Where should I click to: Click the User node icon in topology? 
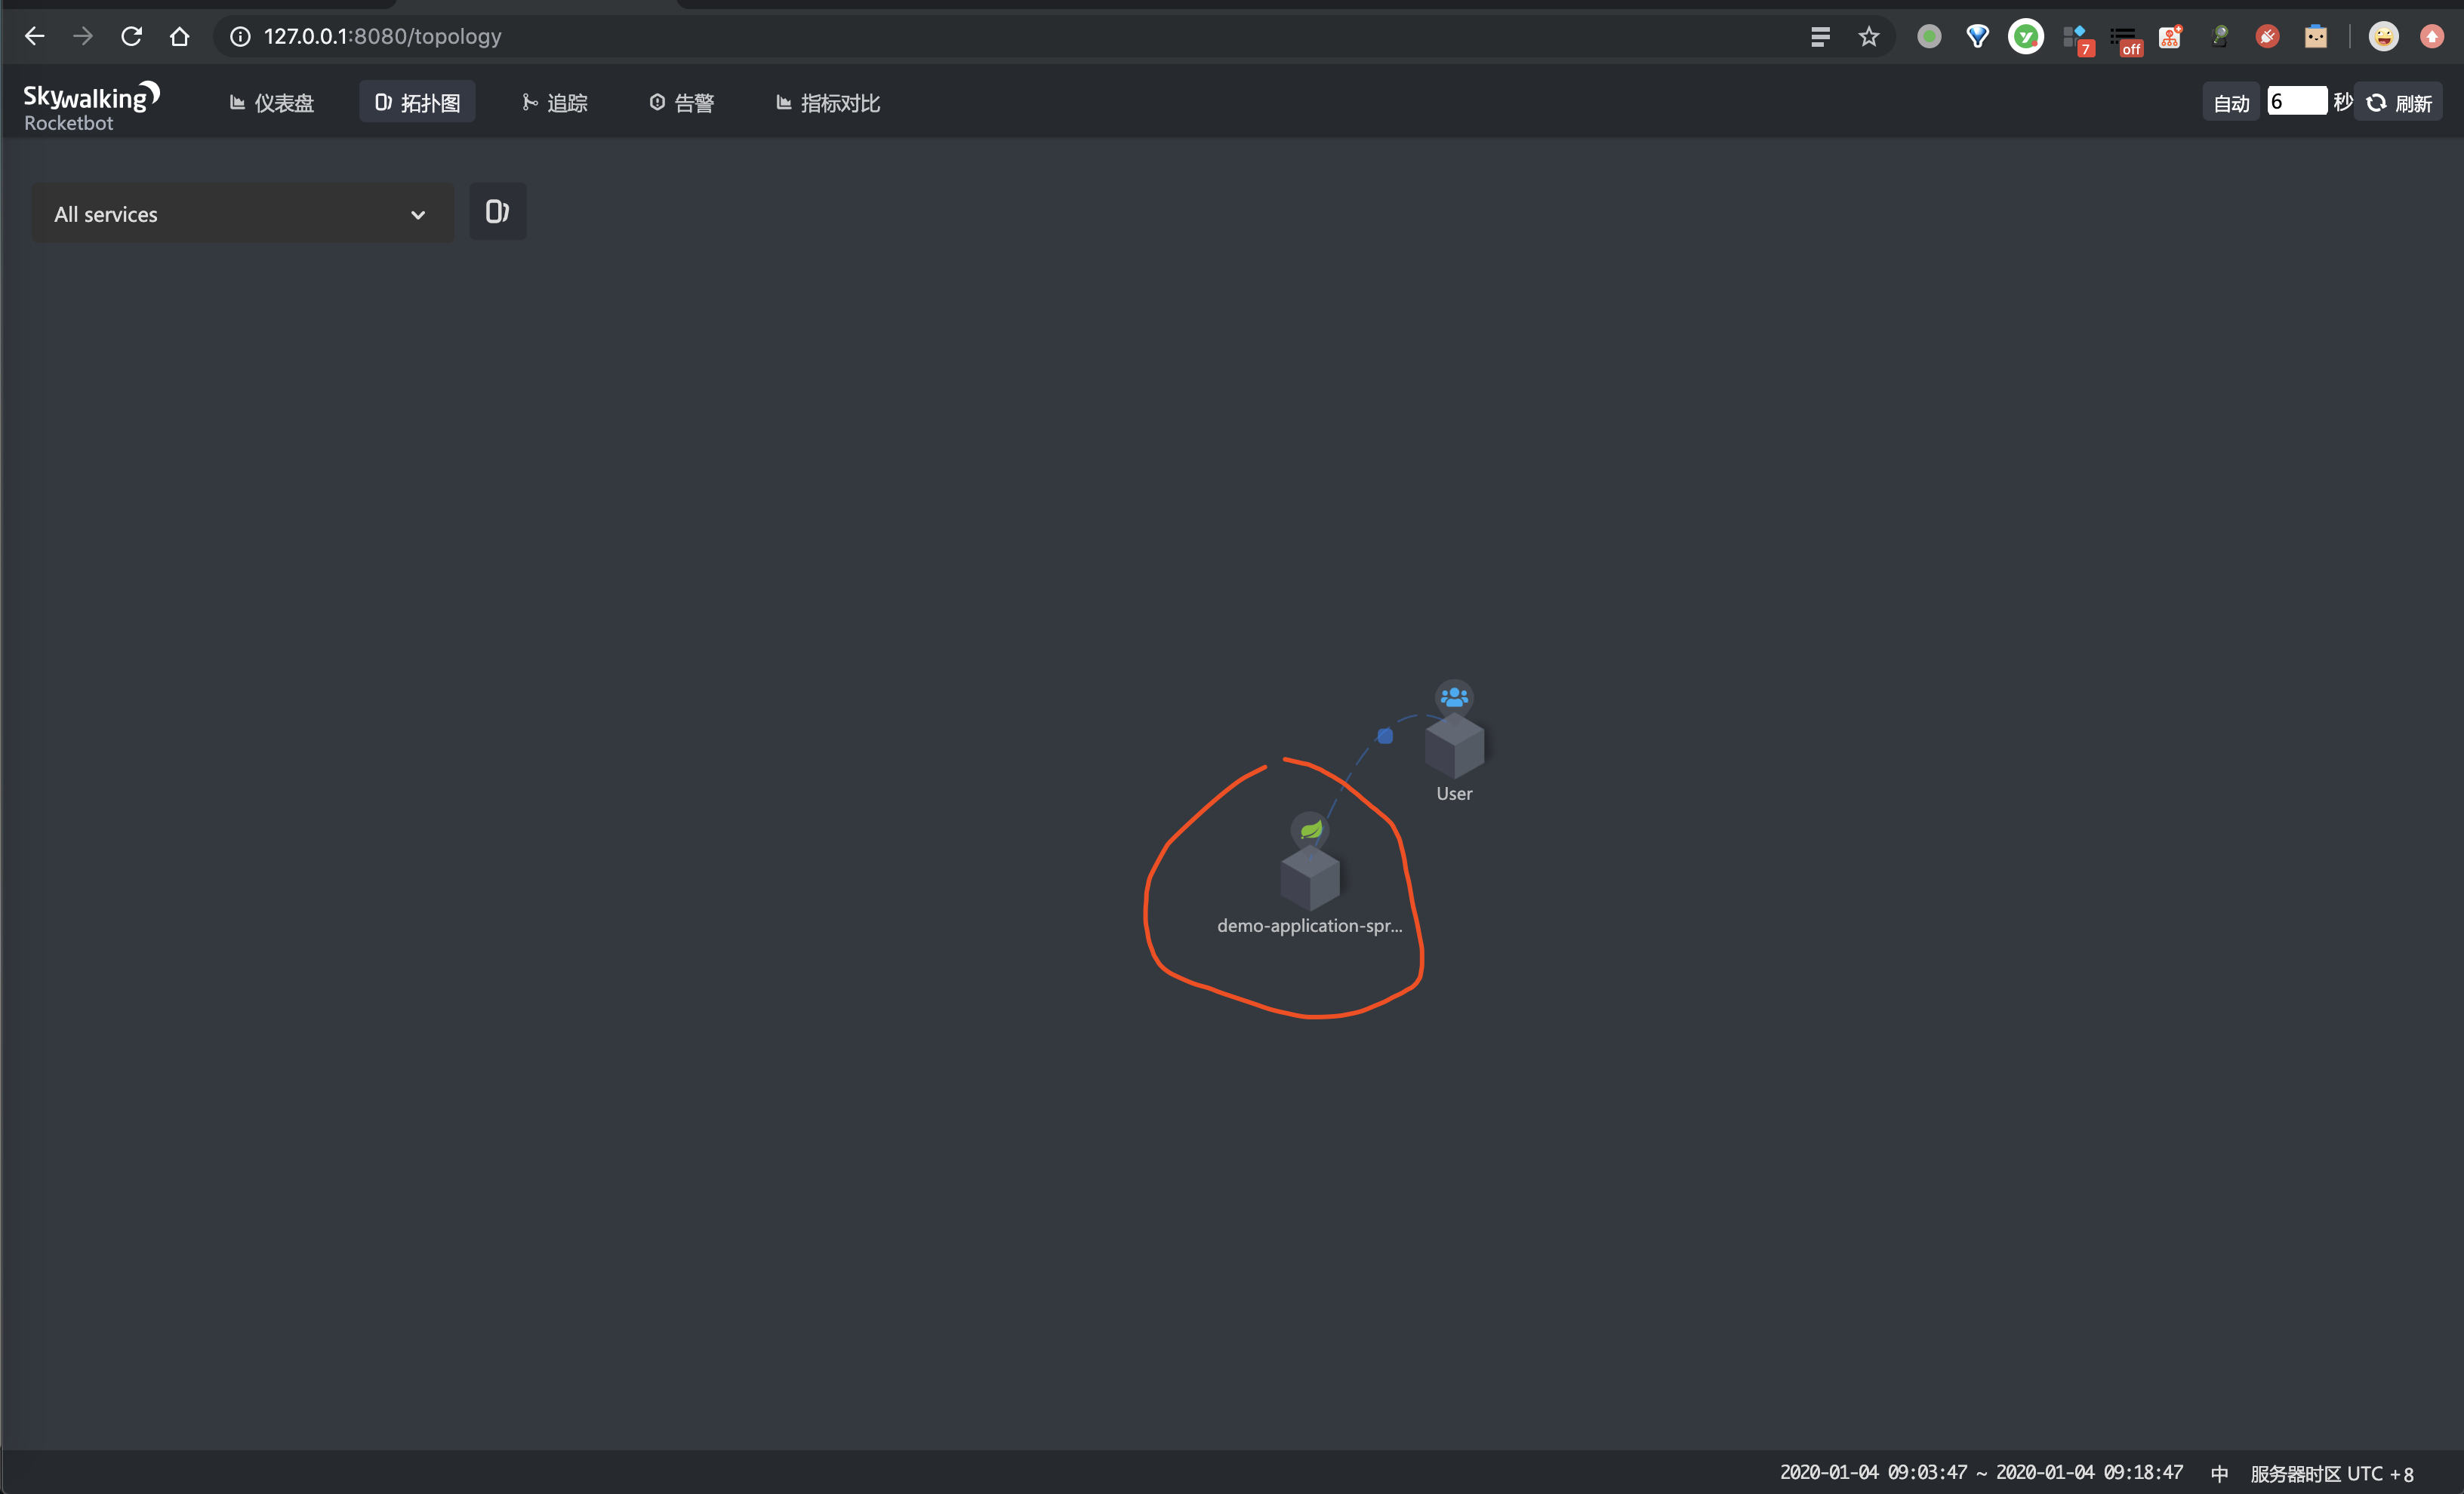click(x=1452, y=739)
